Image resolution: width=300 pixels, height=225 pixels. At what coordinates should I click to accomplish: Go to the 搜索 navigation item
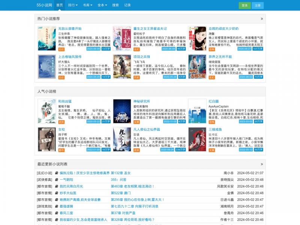[x=115, y=5]
